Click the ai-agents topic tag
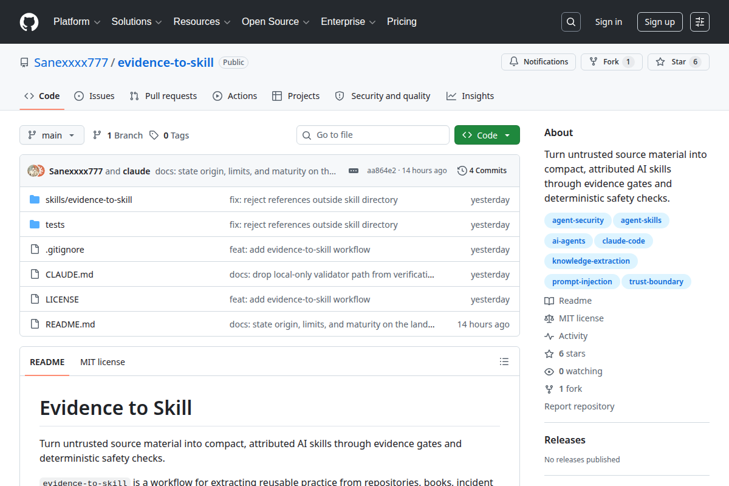Viewport: 729px width, 486px height. 569,241
